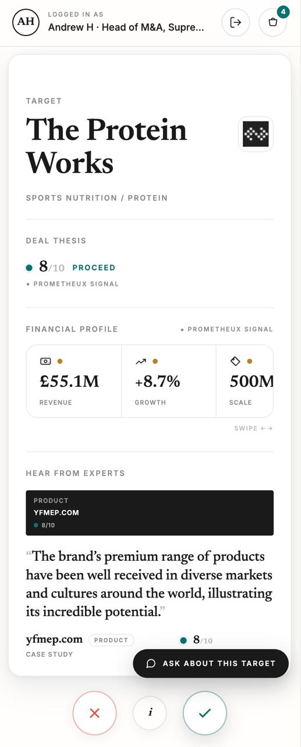This screenshot has width=301, height=747.
Task: Click the PRODUCT tag pill
Action: 111,640
